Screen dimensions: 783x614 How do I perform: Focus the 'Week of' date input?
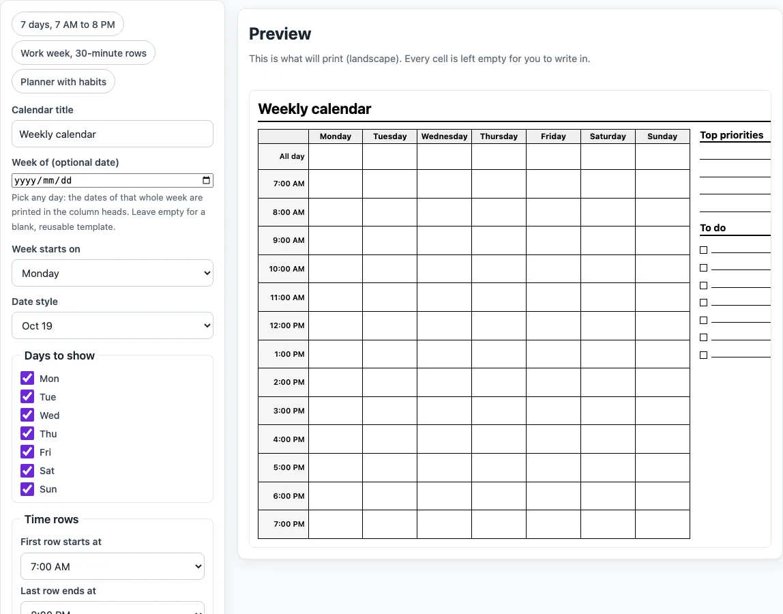point(113,180)
